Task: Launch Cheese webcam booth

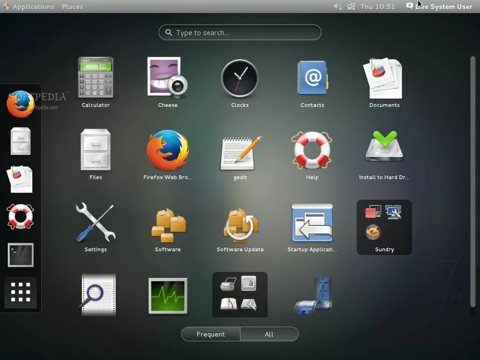Action: pyautogui.click(x=167, y=77)
